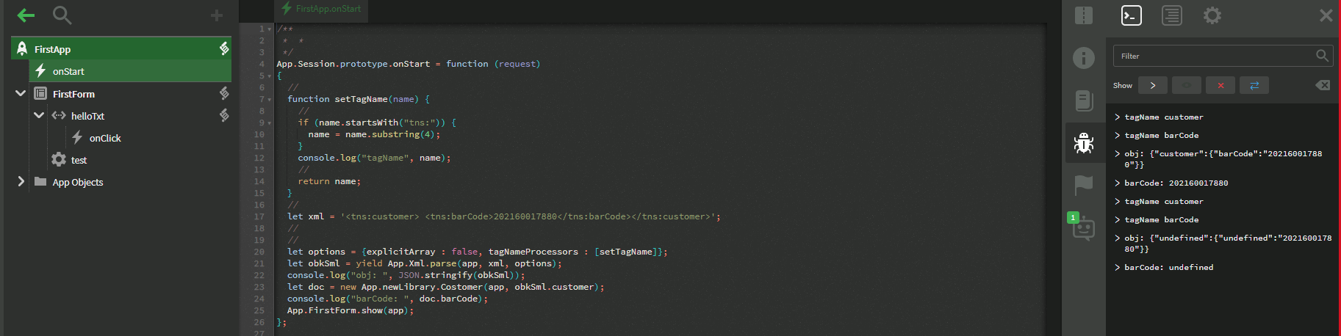Click the magnifier icon in Filter box
Viewport: 1341px width, 336px height.
click(1322, 56)
